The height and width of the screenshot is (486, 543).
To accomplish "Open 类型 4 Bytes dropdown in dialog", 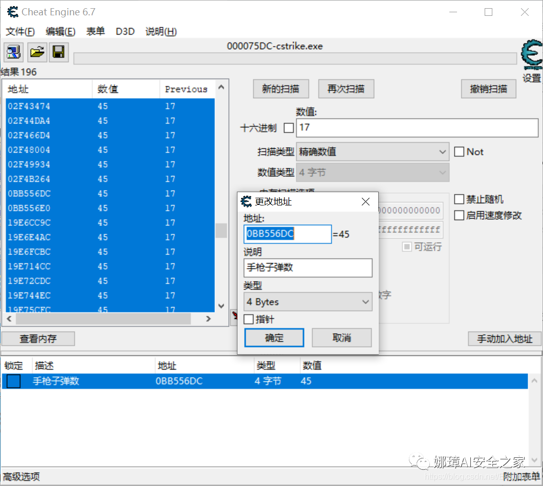I will [308, 302].
